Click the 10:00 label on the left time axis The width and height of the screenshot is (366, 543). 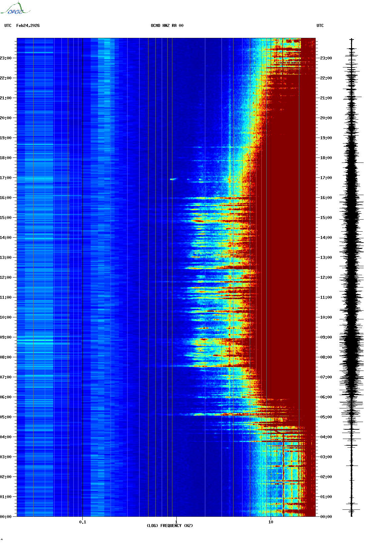coord(6,317)
